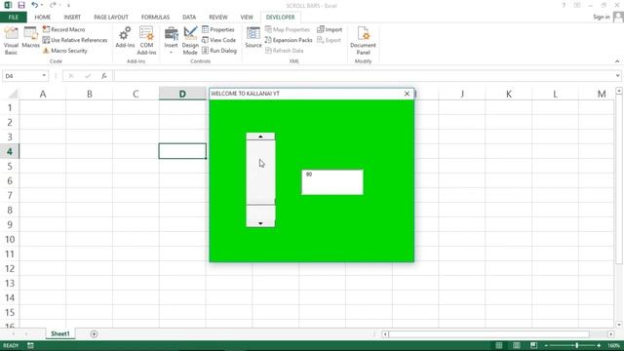Image resolution: width=624 pixels, height=351 pixels.
Task: Select row 7 header
Action: point(10,195)
